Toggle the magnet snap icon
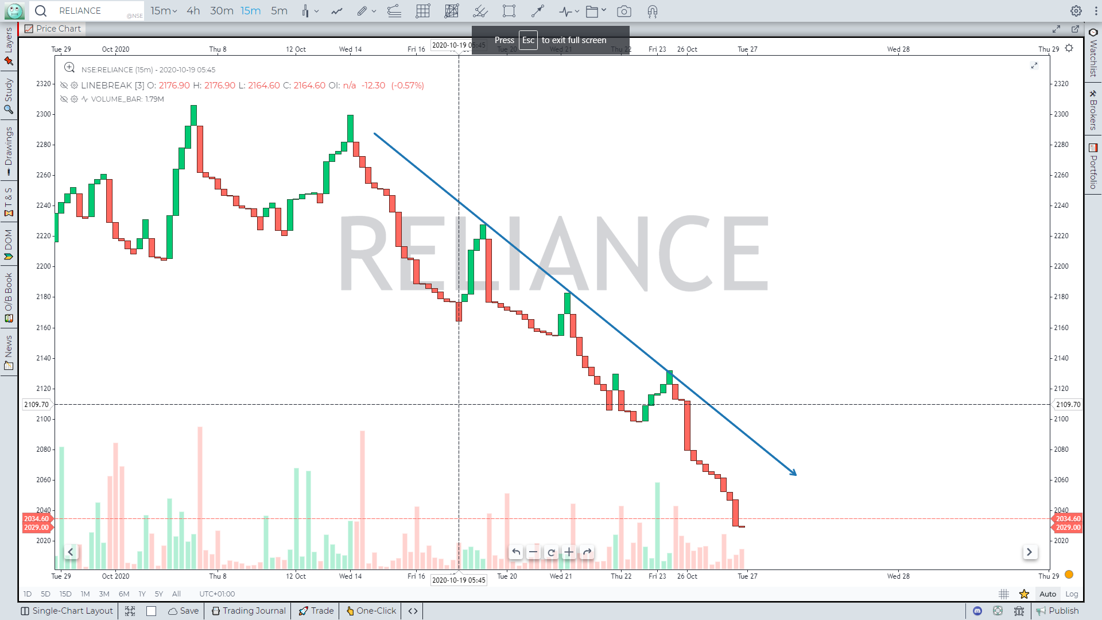The width and height of the screenshot is (1102, 620). tap(653, 11)
